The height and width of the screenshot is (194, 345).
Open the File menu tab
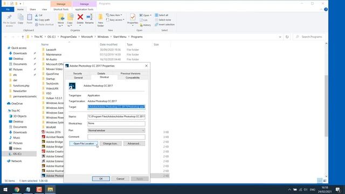8,10
